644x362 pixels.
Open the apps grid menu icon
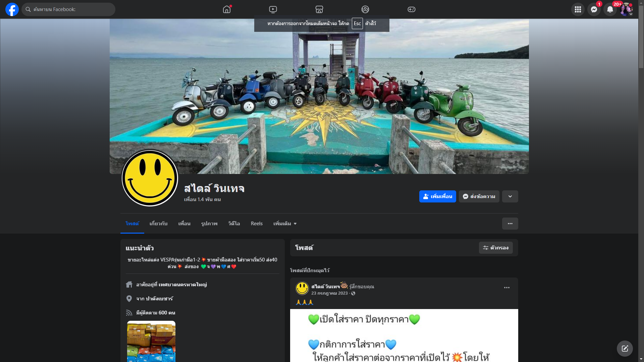(578, 9)
